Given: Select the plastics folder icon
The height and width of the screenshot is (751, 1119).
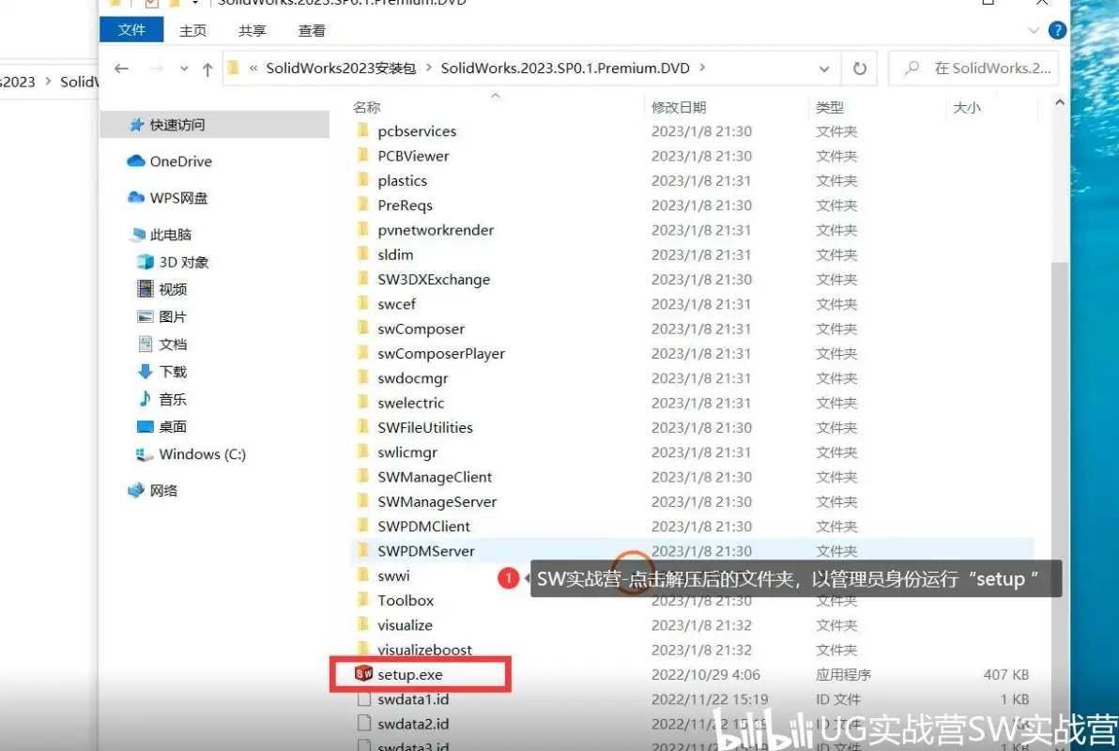Looking at the screenshot, I should [362, 180].
